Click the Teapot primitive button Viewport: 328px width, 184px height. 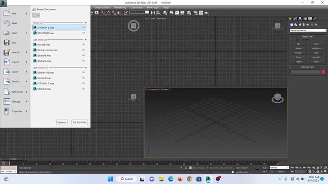click(298, 62)
